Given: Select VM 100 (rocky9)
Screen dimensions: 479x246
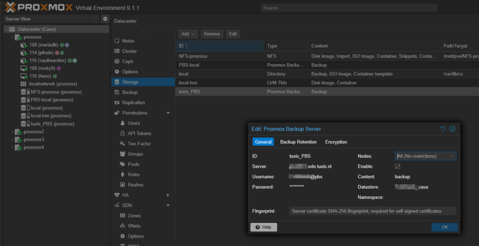Looking at the screenshot, I should (42, 68).
